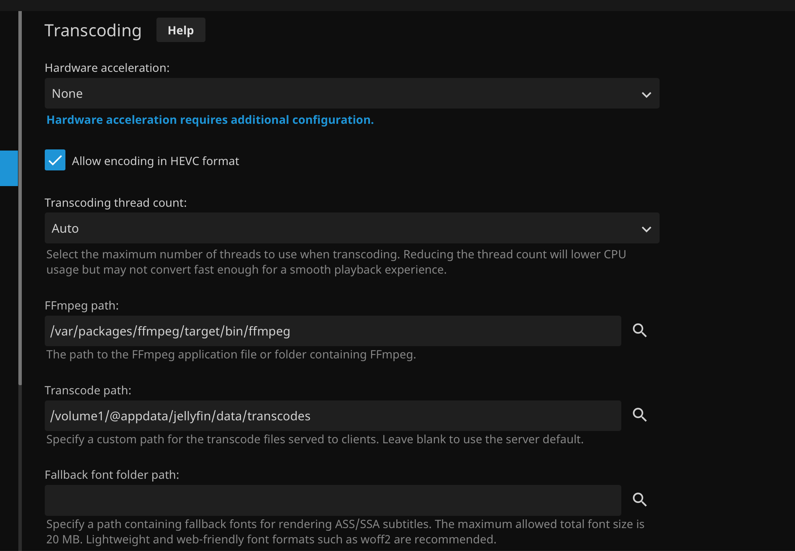
Task: Click the Transcoding page heading
Action: point(93,31)
